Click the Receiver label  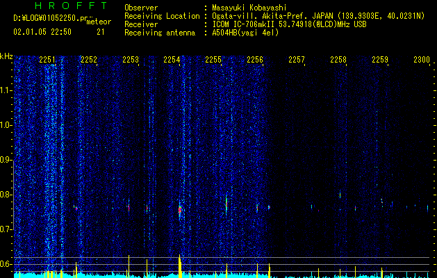click(x=141, y=24)
